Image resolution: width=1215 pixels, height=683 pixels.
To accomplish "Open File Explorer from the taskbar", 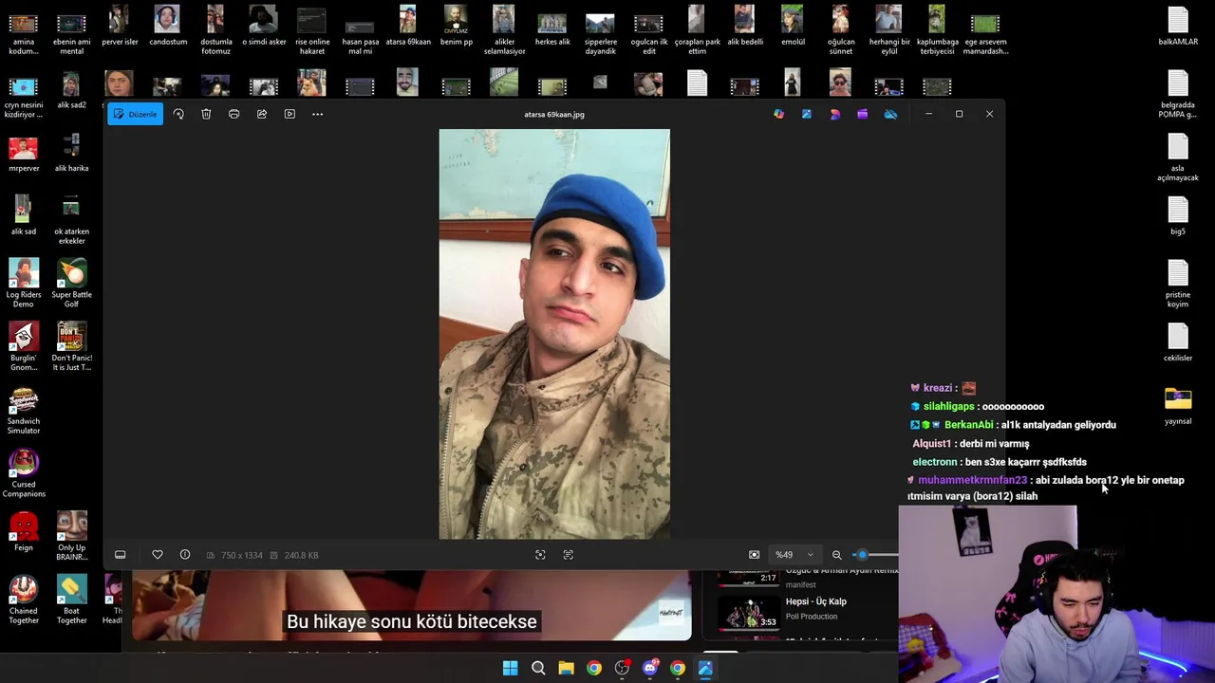I will pyautogui.click(x=566, y=668).
